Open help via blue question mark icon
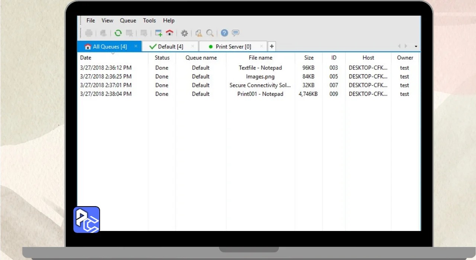The image size is (476, 260). (224, 33)
